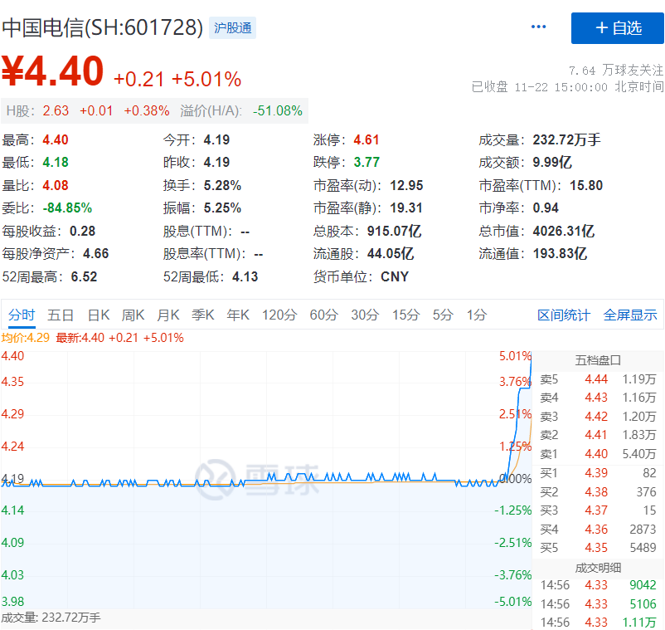
Task: Open the 周K weekly chart tab
Action: tap(133, 315)
